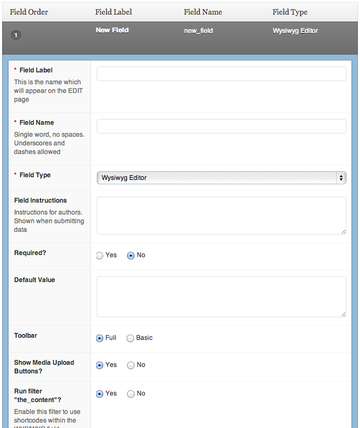
Task: Click the Field Instructions textarea
Action: [221, 216]
